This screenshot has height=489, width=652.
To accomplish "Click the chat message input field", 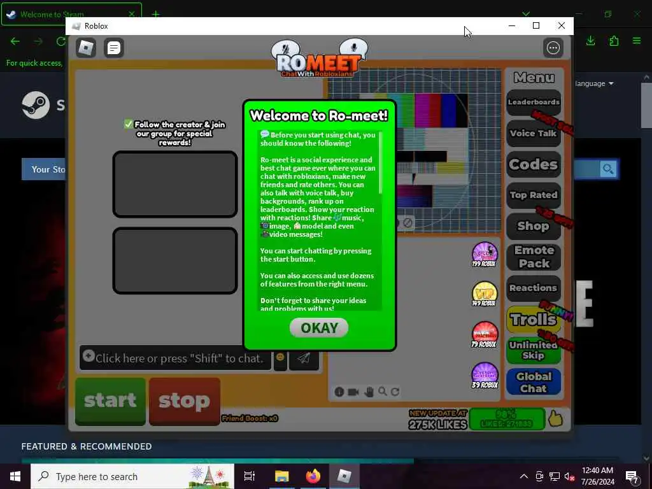I will tap(175, 358).
